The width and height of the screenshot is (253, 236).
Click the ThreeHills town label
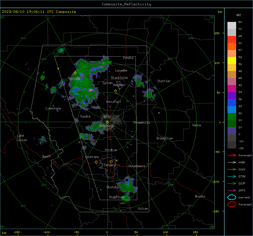click(x=141, y=123)
